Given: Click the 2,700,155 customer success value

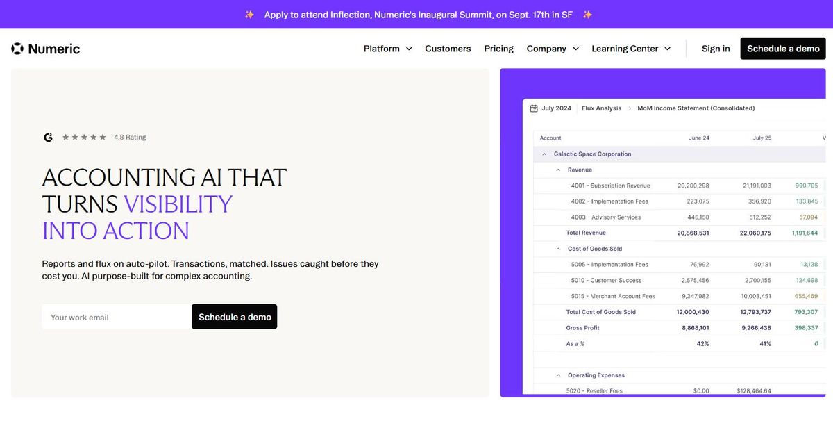Looking at the screenshot, I should [757, 281].
